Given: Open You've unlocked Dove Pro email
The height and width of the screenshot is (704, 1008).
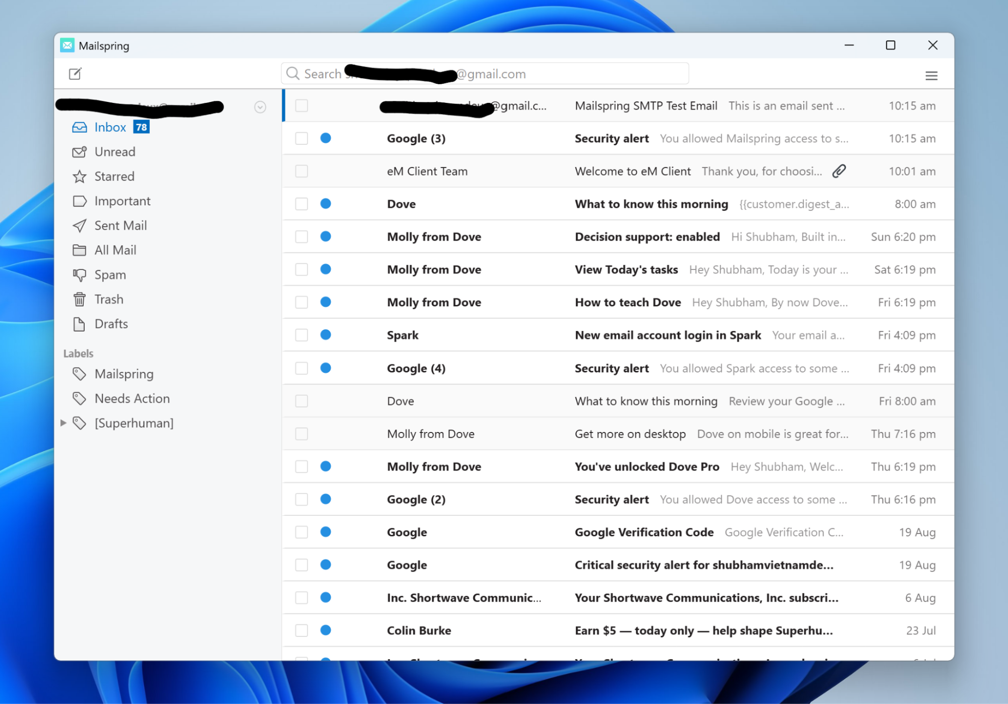Looking at the screenshot, I should 618,466.
